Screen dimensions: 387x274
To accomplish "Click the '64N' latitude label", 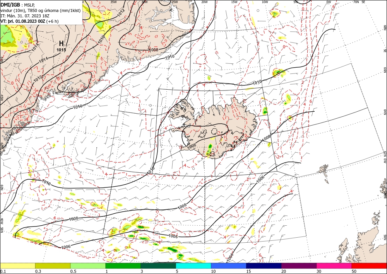I will [x=385, y=112].
